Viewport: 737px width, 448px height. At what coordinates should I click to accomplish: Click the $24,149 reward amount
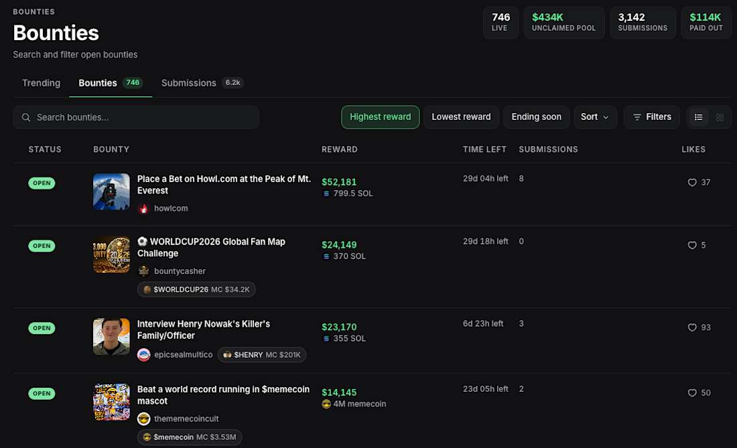(x=339, y=245)
